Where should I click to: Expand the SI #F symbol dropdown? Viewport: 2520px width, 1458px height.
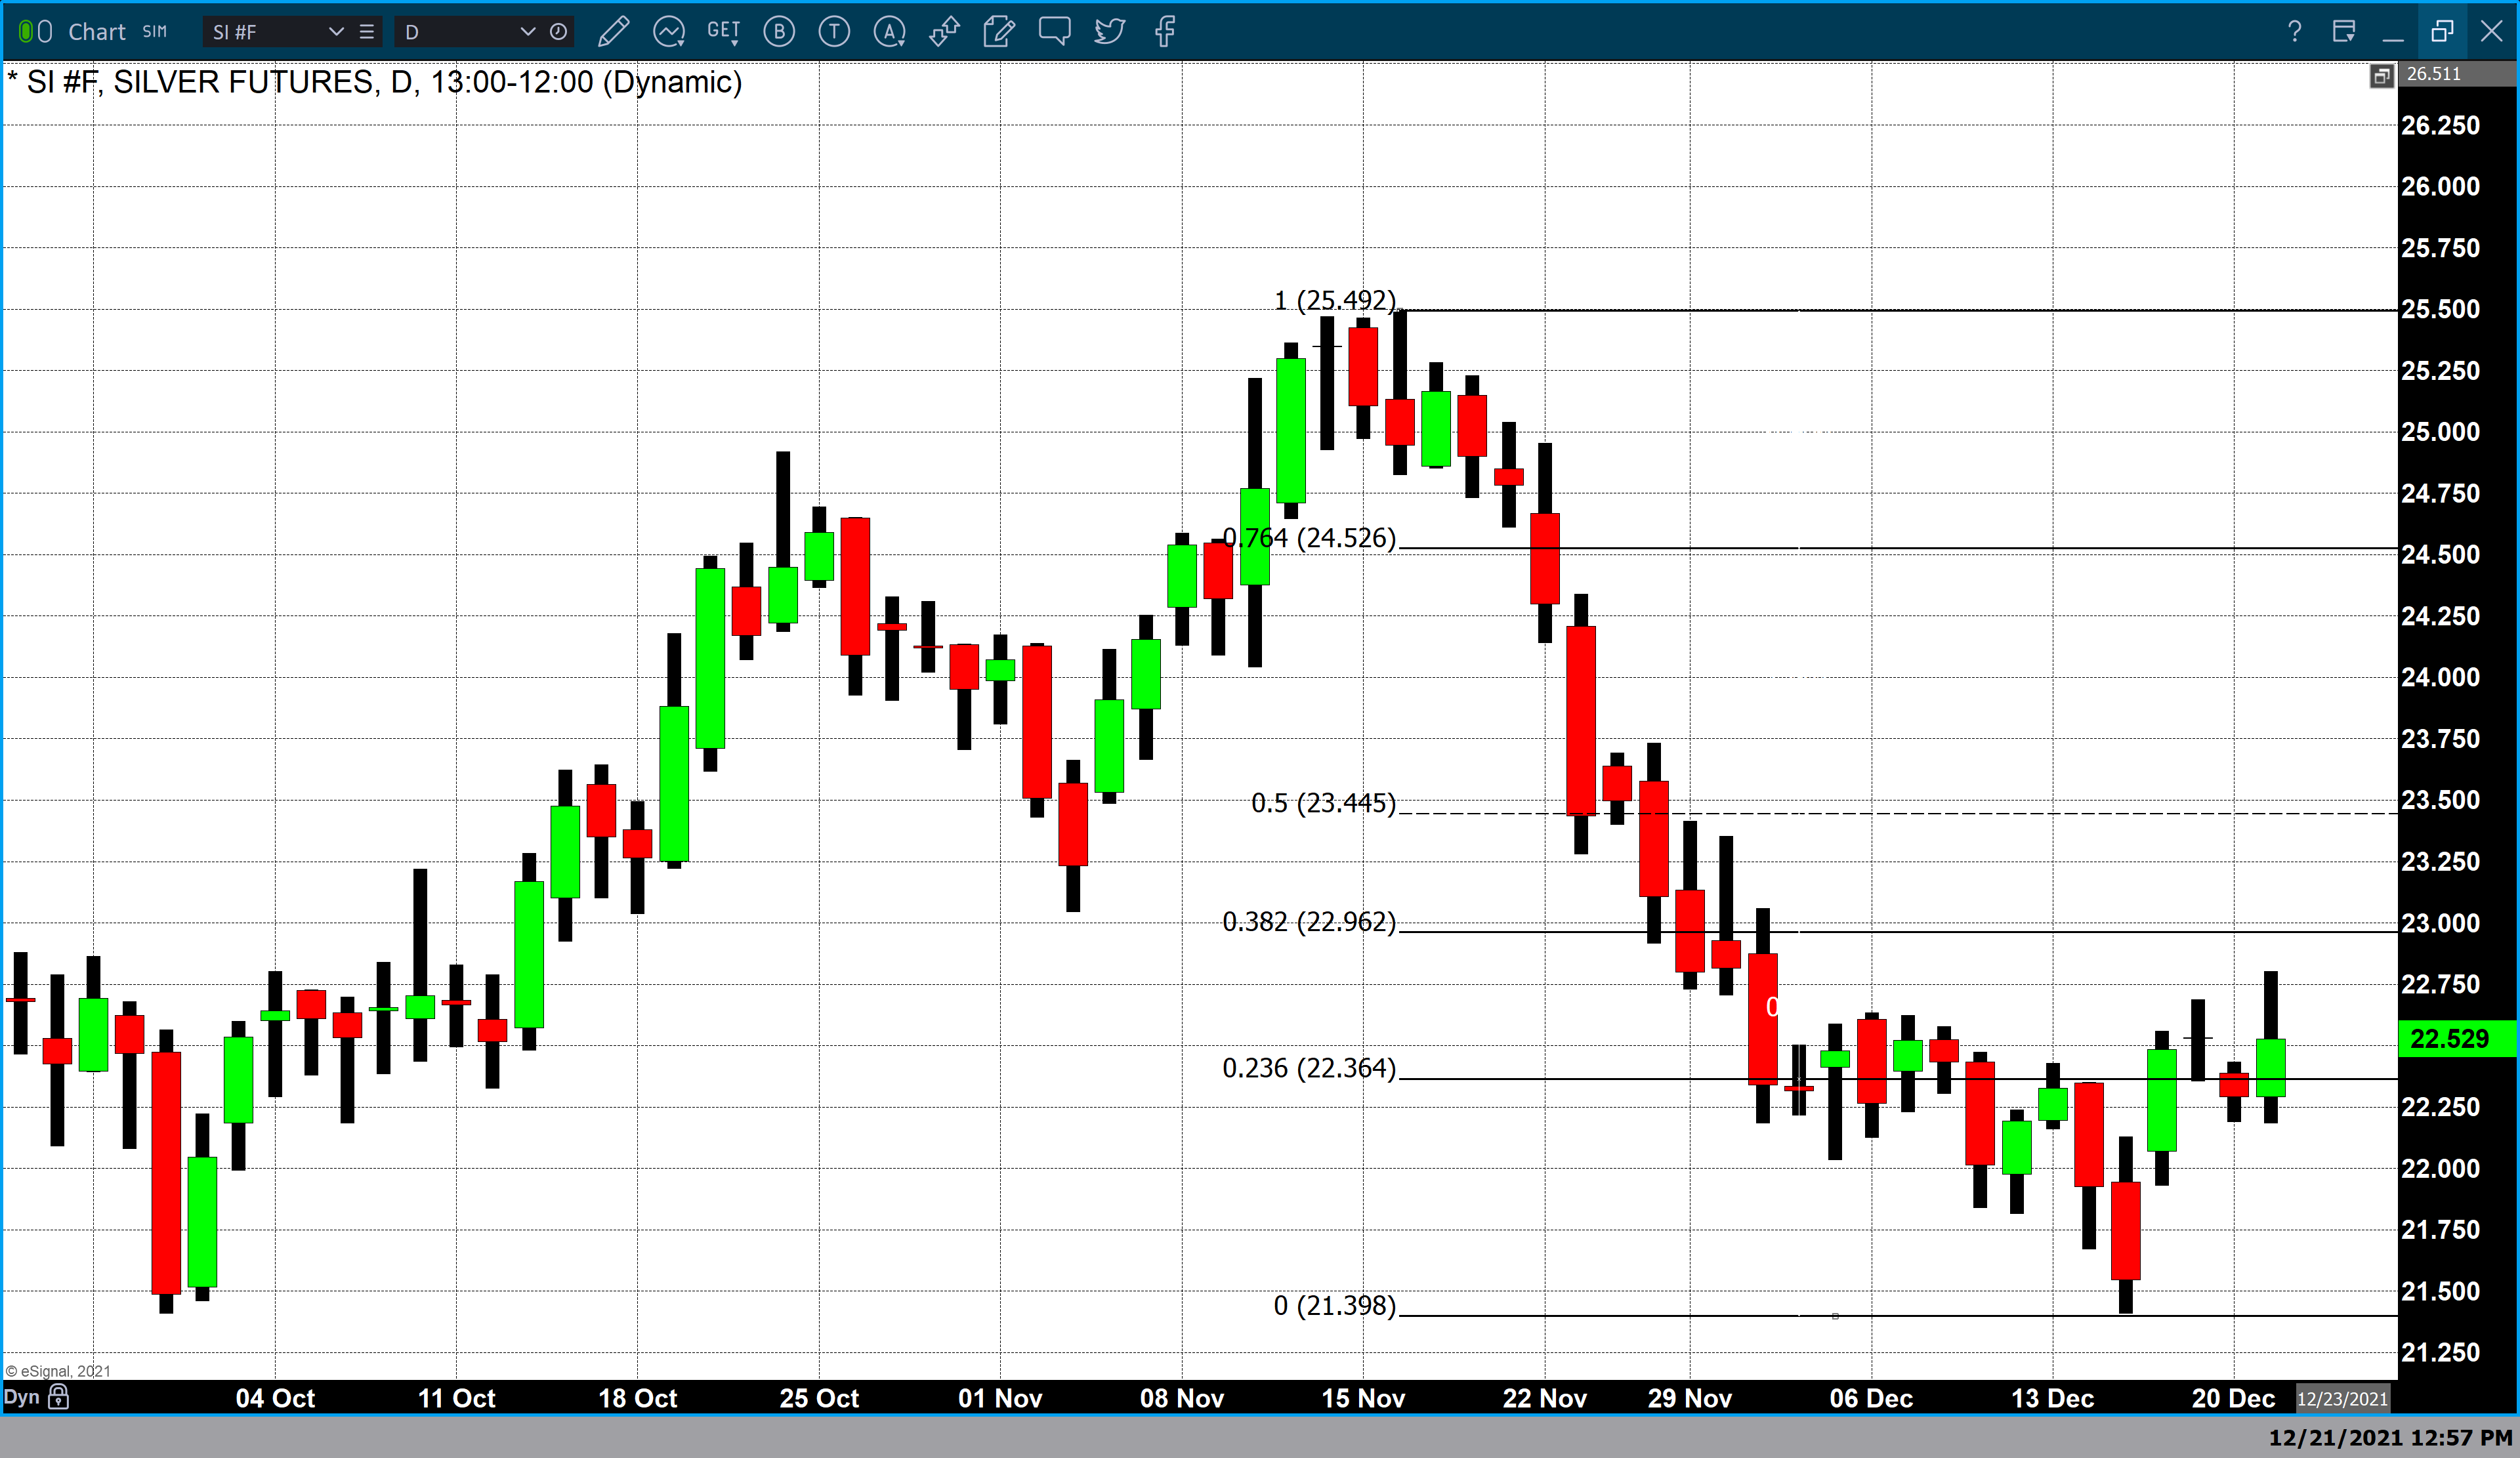click(x=336, y=32)
